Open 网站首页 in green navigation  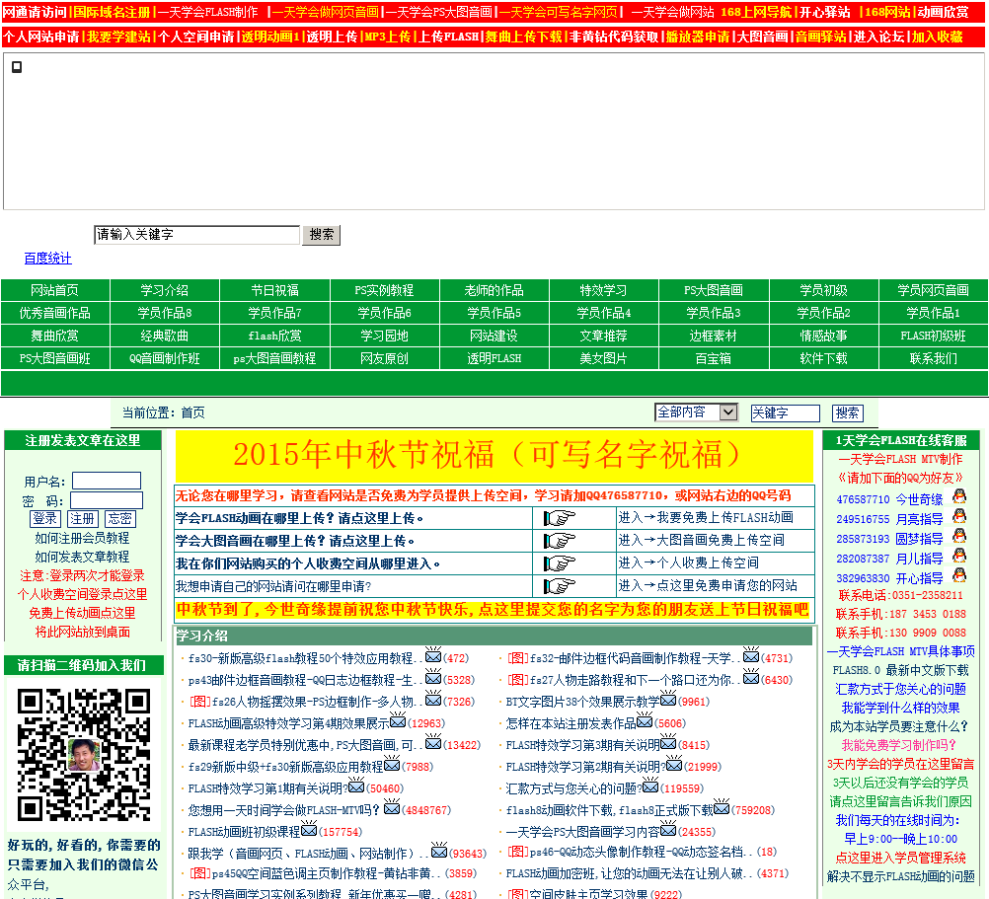point(55,291)
